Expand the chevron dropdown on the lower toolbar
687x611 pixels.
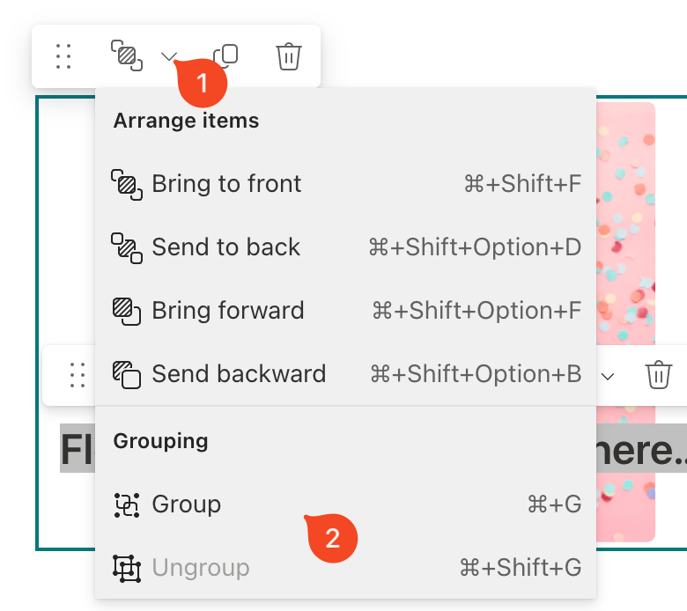(608, 376)
